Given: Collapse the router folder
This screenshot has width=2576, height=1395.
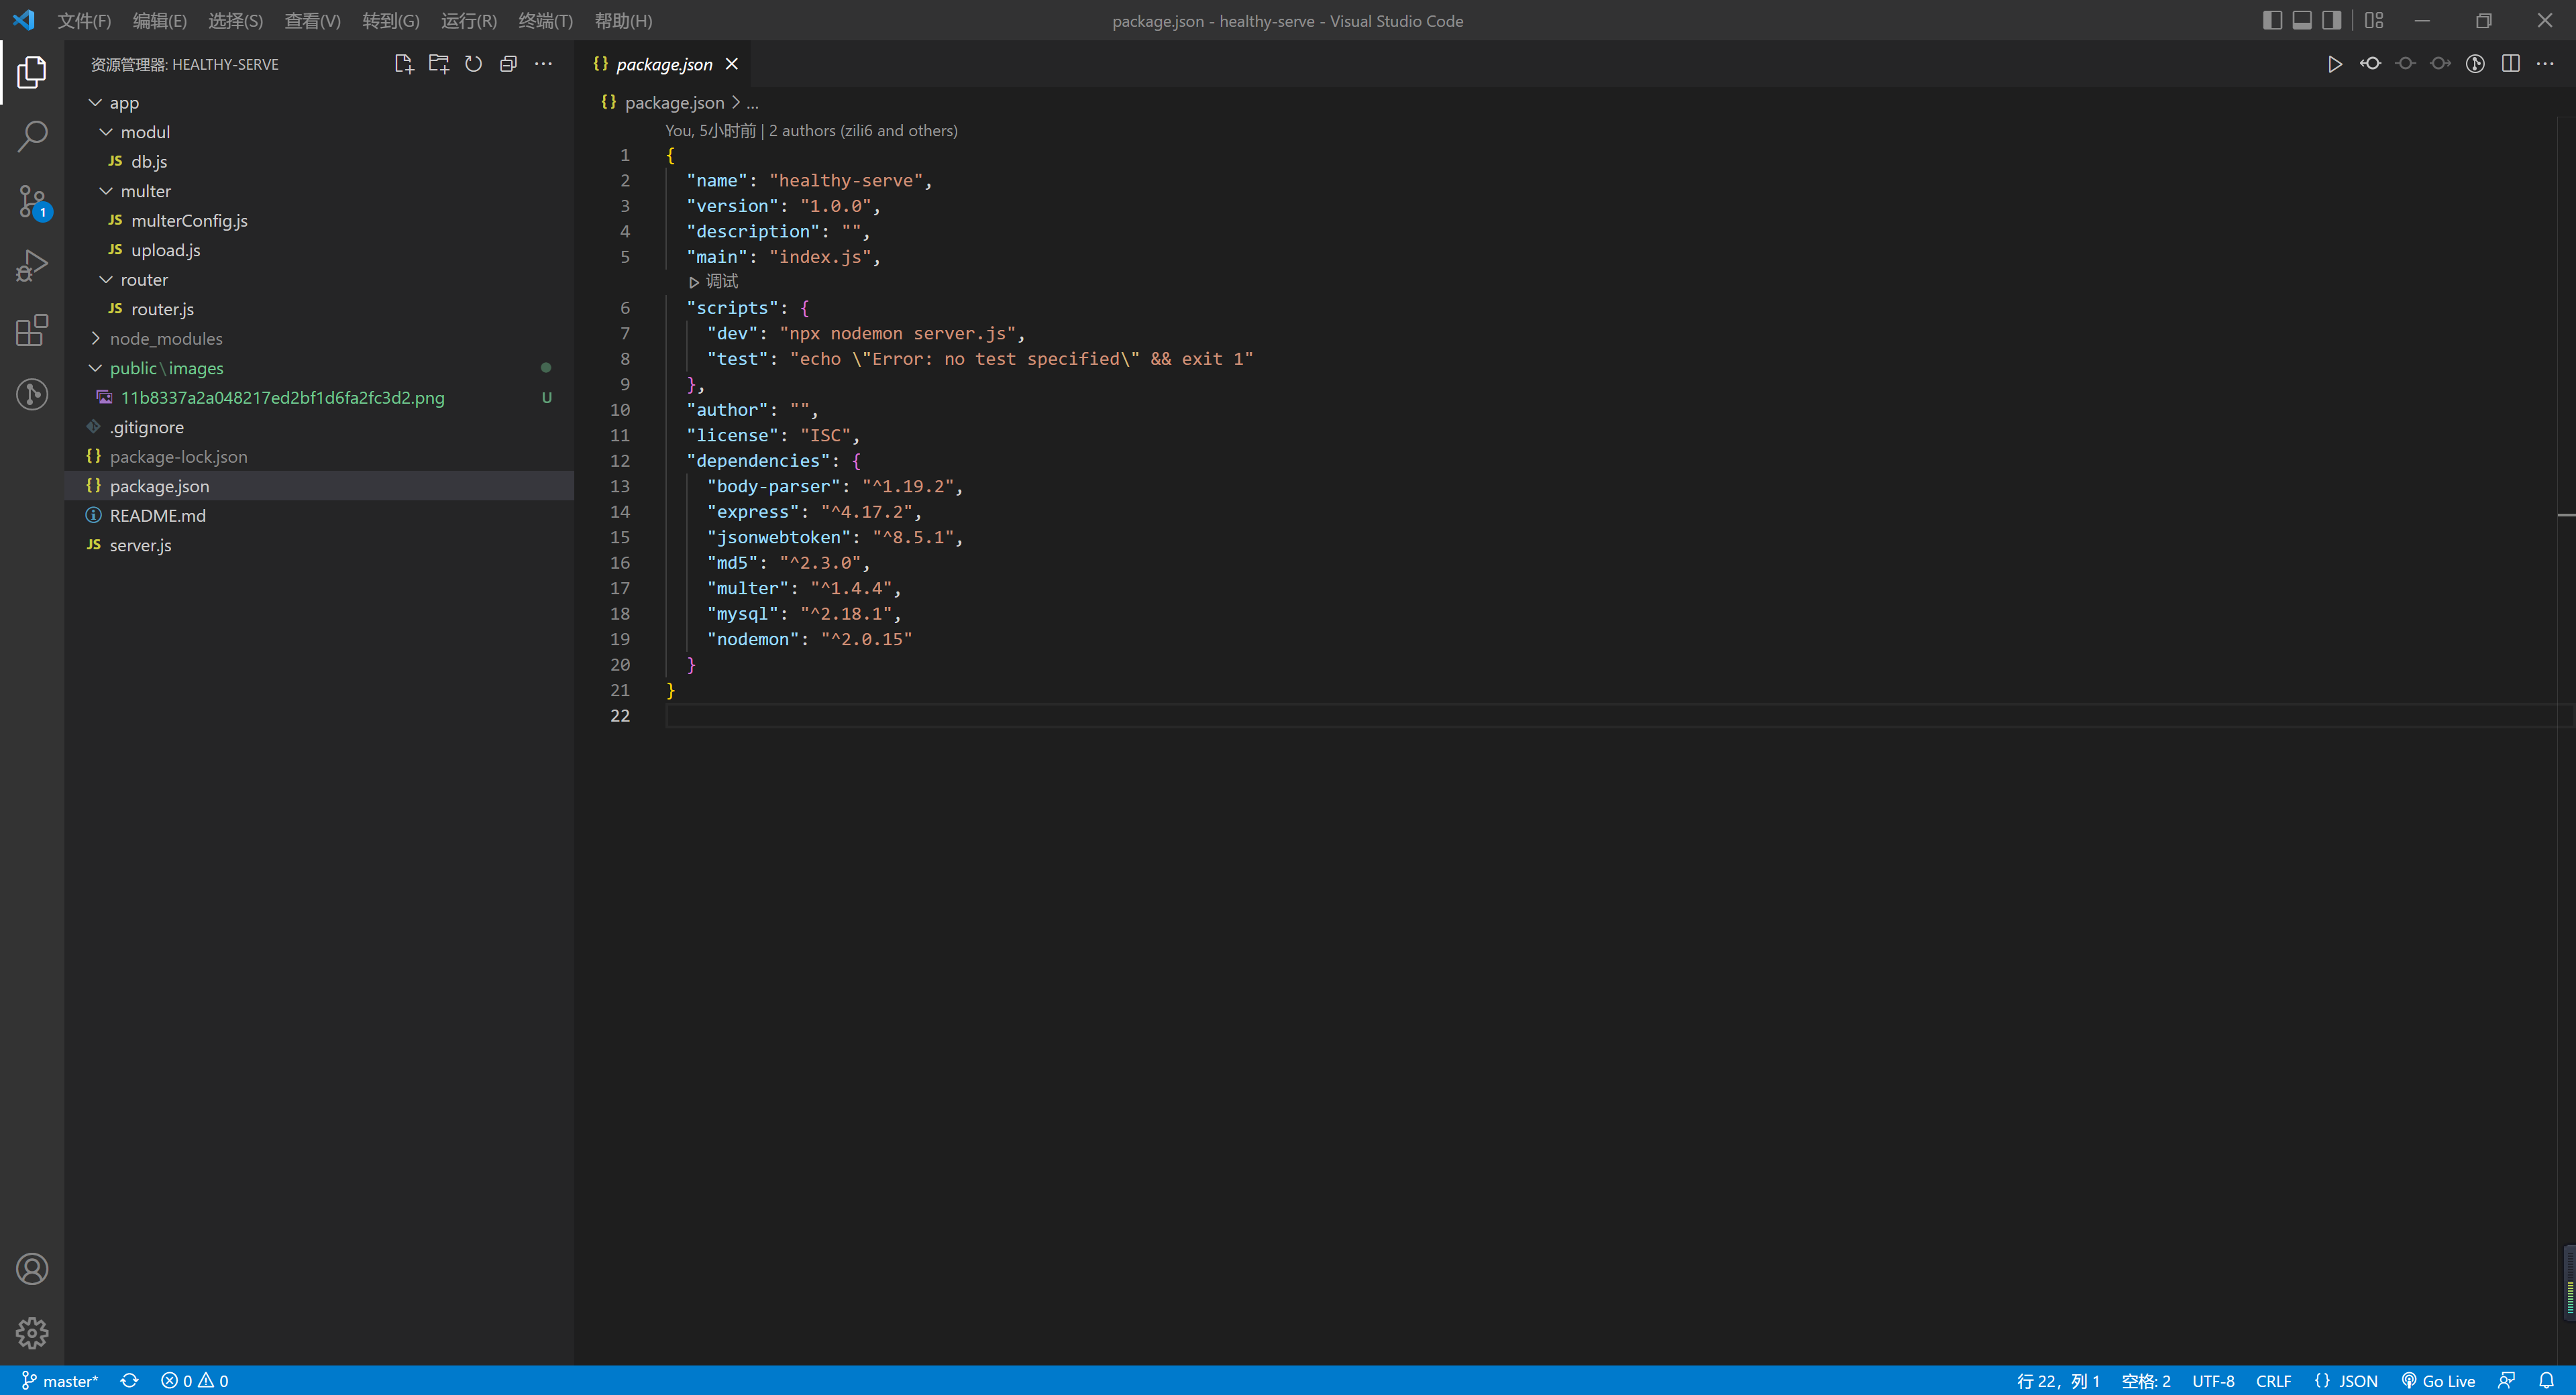Looking at the screenshot, I should point(107,279).
